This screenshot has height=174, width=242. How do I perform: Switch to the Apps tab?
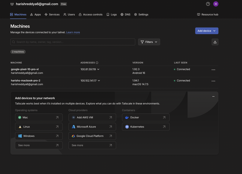[35, 14]
